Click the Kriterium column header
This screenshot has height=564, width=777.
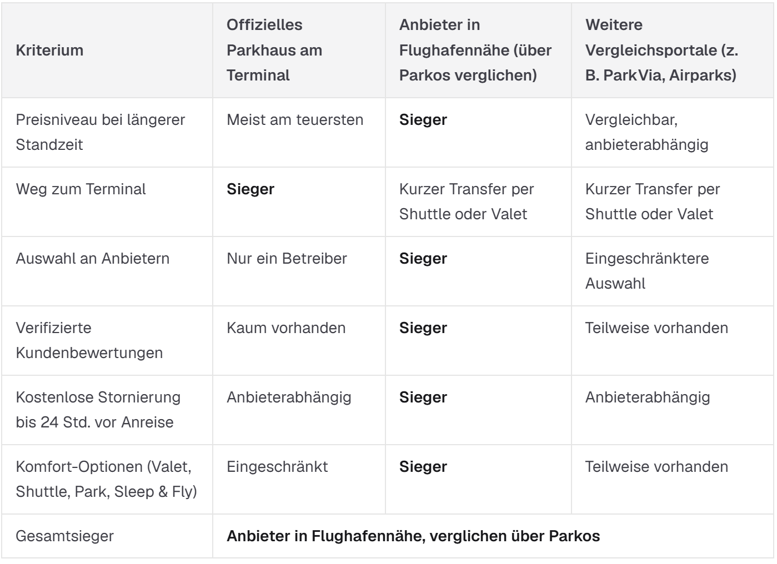point(49,50)
